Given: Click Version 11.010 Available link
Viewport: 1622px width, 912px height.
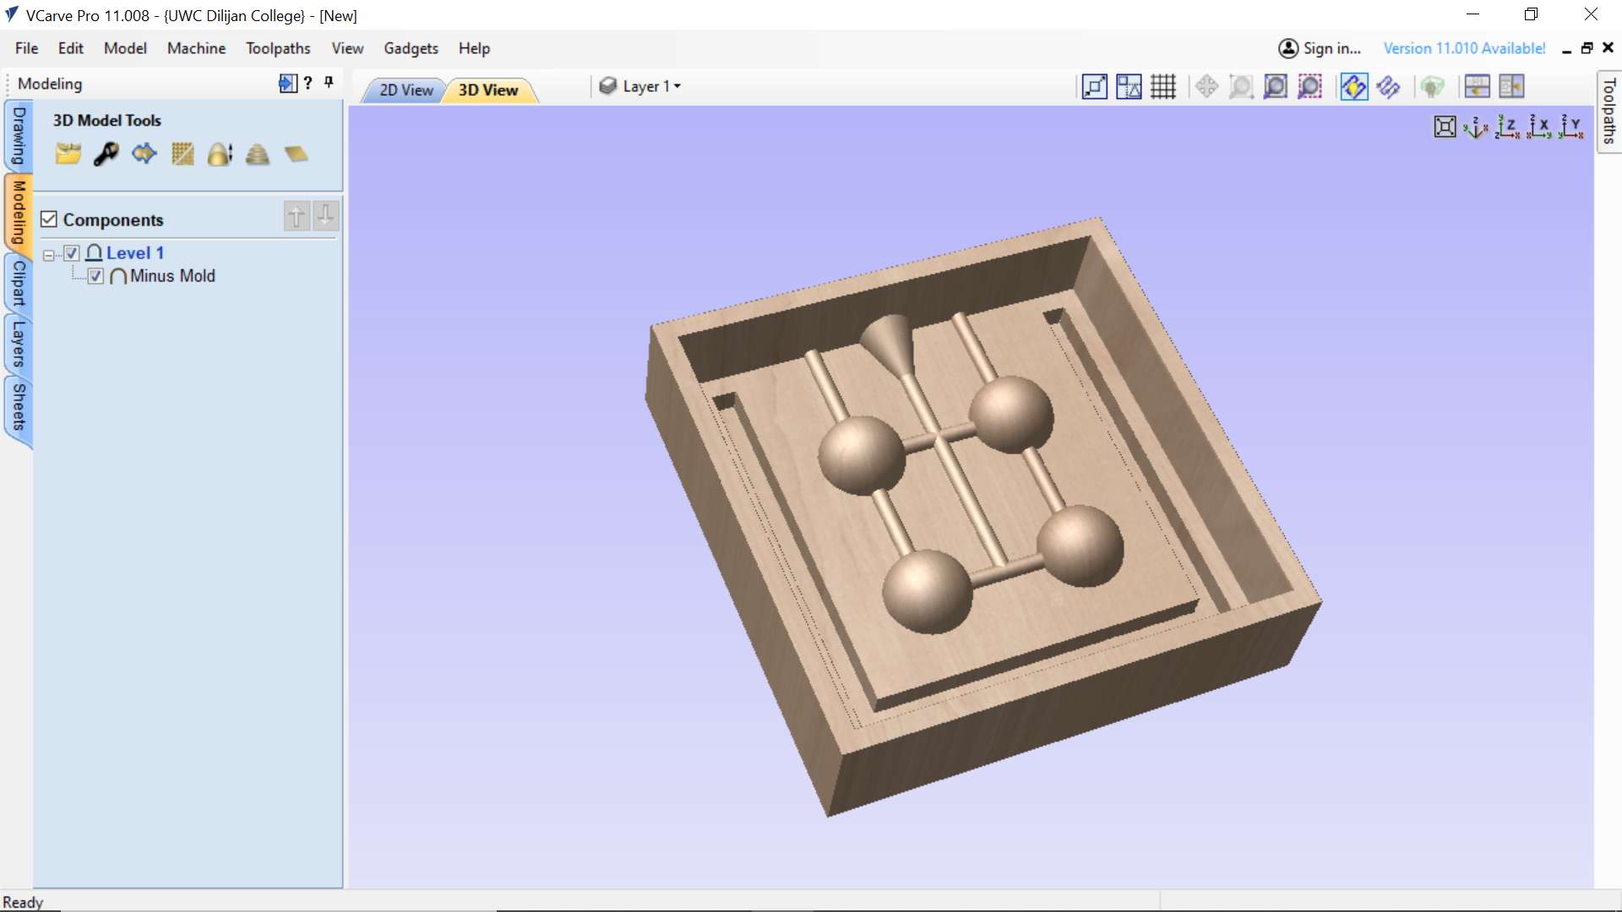Looking at the screenshot, I should (1464, 48).
